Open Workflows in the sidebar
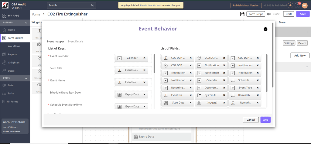Image resolution: width=311 pixels, height=144 pixels. (x=14, y=46)
